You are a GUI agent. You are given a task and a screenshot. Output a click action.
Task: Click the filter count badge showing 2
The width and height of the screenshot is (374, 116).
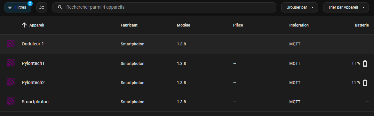point(30,3)
